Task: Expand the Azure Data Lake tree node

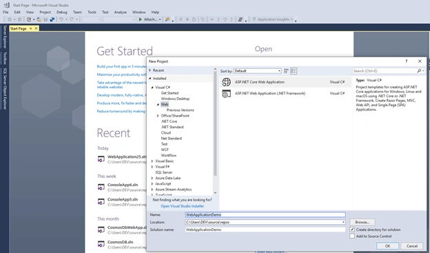Action: pyautogui.click(x=152, y=178)
